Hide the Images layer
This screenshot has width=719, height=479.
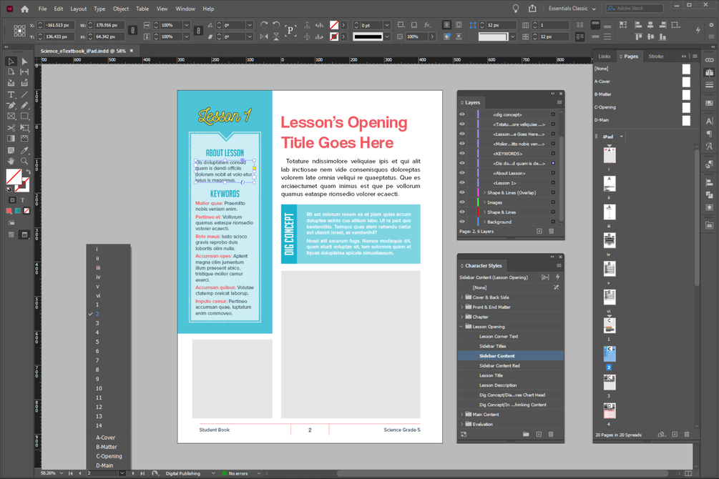click(462, 202)
